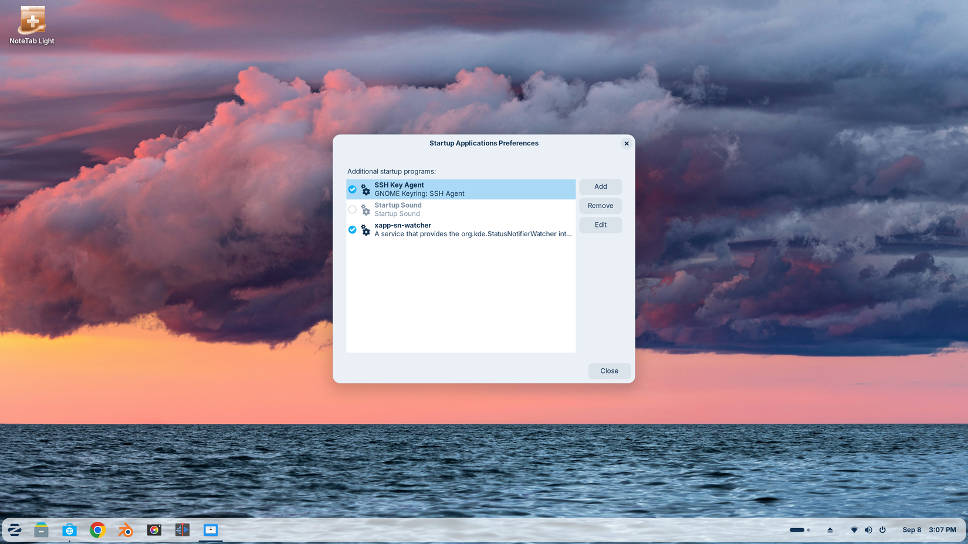Click the Add button
The image size is (968, 544).
tap(601, 186)
